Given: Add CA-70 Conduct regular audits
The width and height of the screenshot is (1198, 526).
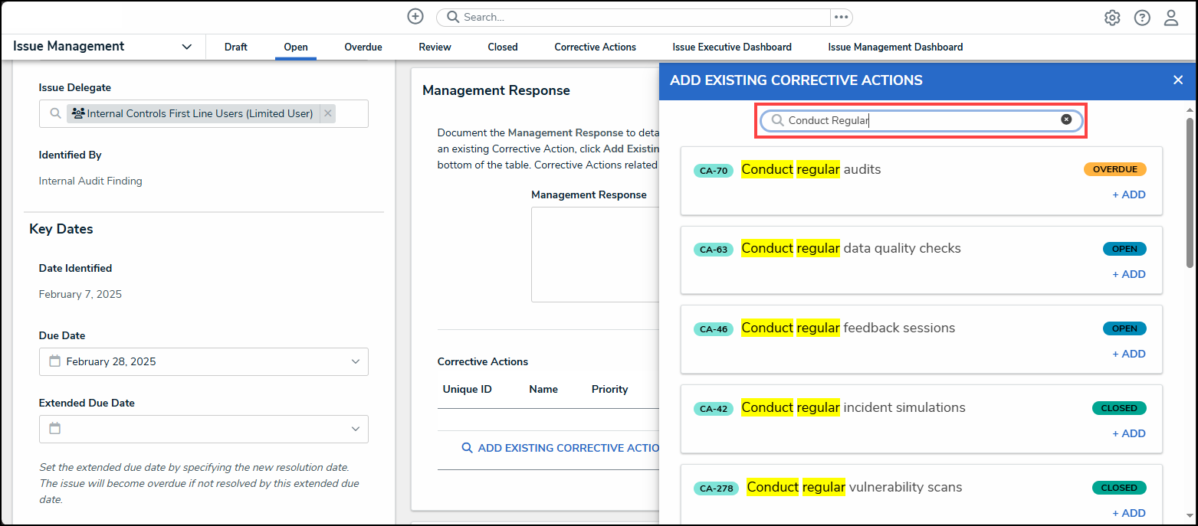Looking at the screenshot, I should (1129, 194).
